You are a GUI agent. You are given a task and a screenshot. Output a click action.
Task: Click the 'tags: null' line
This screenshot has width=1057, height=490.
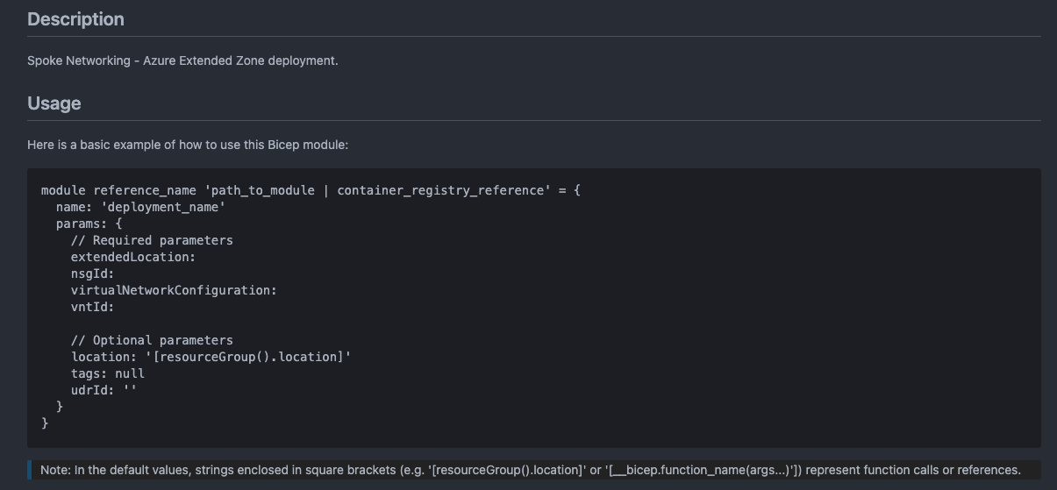[107, 373]
